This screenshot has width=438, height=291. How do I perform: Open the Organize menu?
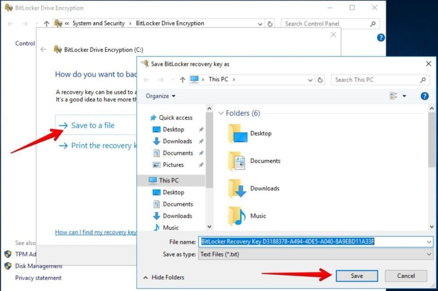160,96
